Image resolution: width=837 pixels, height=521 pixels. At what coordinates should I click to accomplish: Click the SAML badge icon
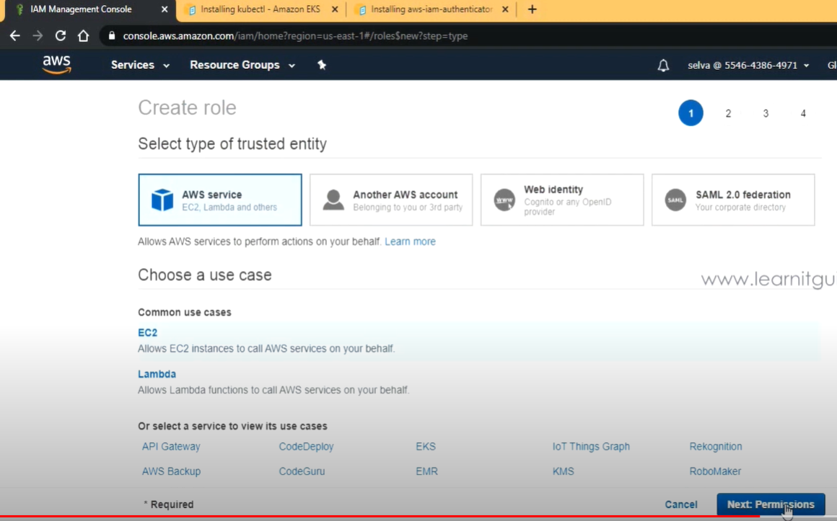click(675, 200)
